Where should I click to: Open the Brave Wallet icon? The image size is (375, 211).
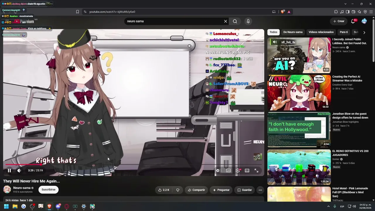(354, 12)
